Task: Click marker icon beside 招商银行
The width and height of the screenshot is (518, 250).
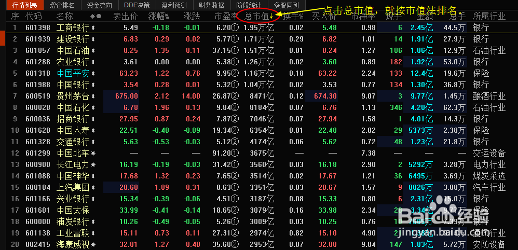Action: tap(93, 119)
